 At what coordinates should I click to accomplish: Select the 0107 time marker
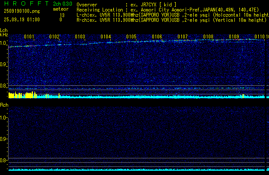(183, 37)
